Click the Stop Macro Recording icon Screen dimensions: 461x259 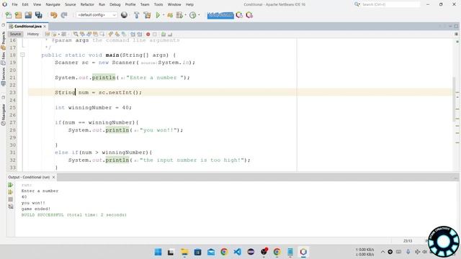coord(155,35)
